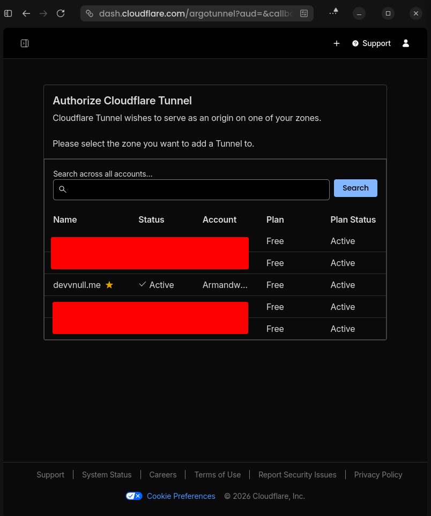
Task: Click the Free plan cell in devvnull.me row
Action: [275, 285]
